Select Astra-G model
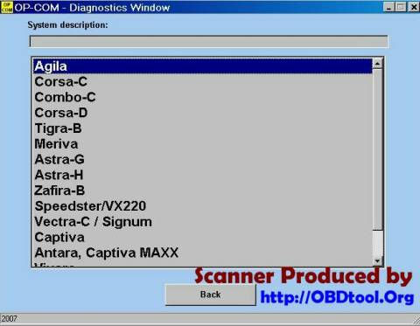This screenshot has width=420, height=326. tap(203, 159)
